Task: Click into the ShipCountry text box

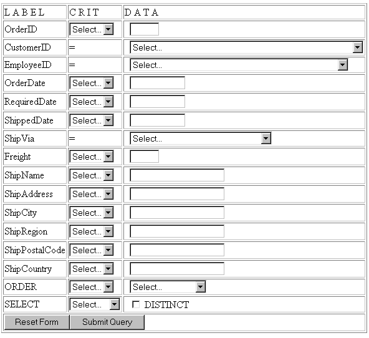Action: click(177, 269)
